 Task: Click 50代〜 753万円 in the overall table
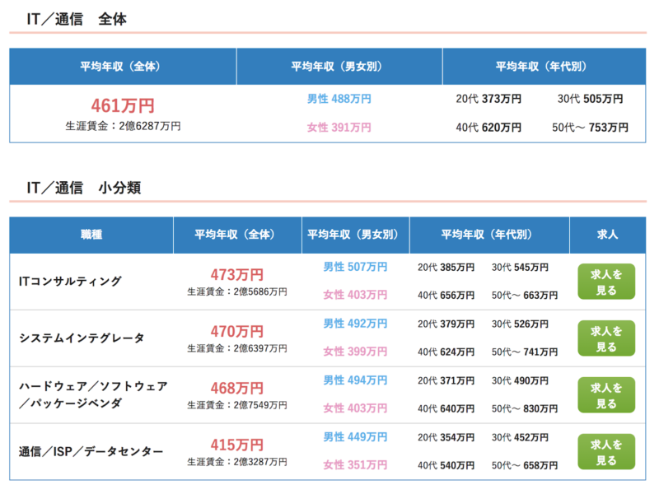(590, 128)
